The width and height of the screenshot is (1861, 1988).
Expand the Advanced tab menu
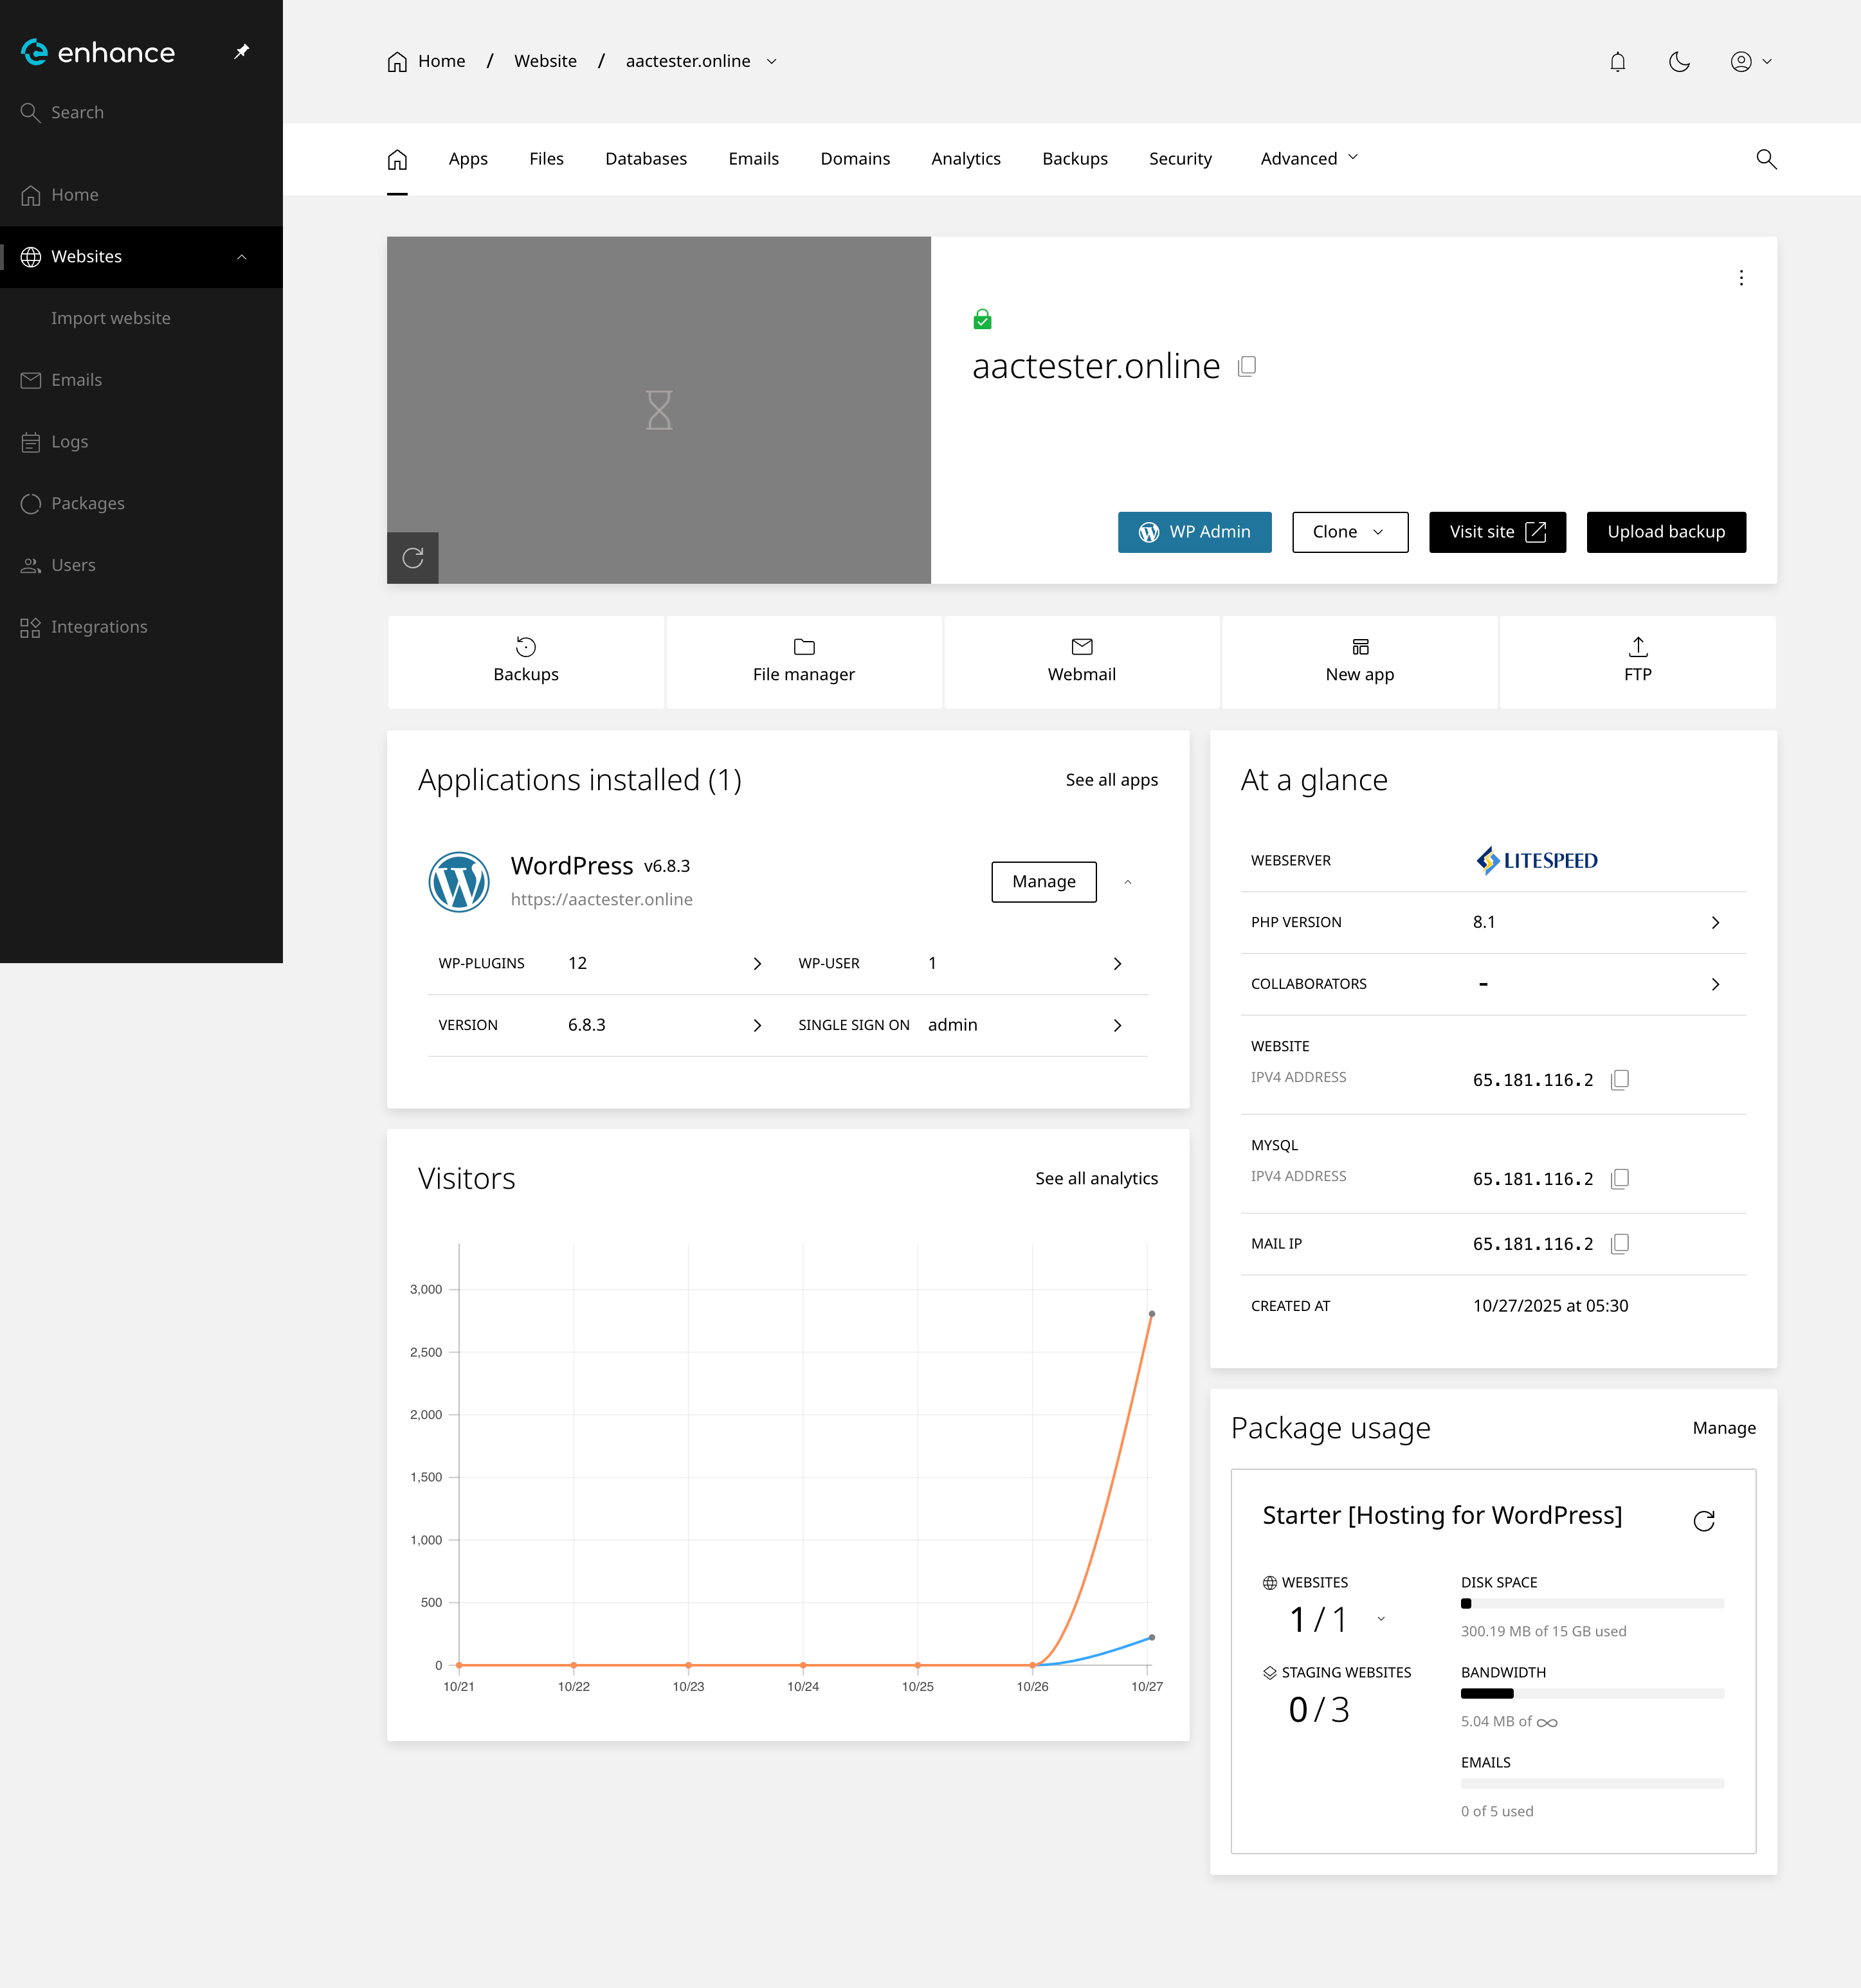pos(1308,159)
